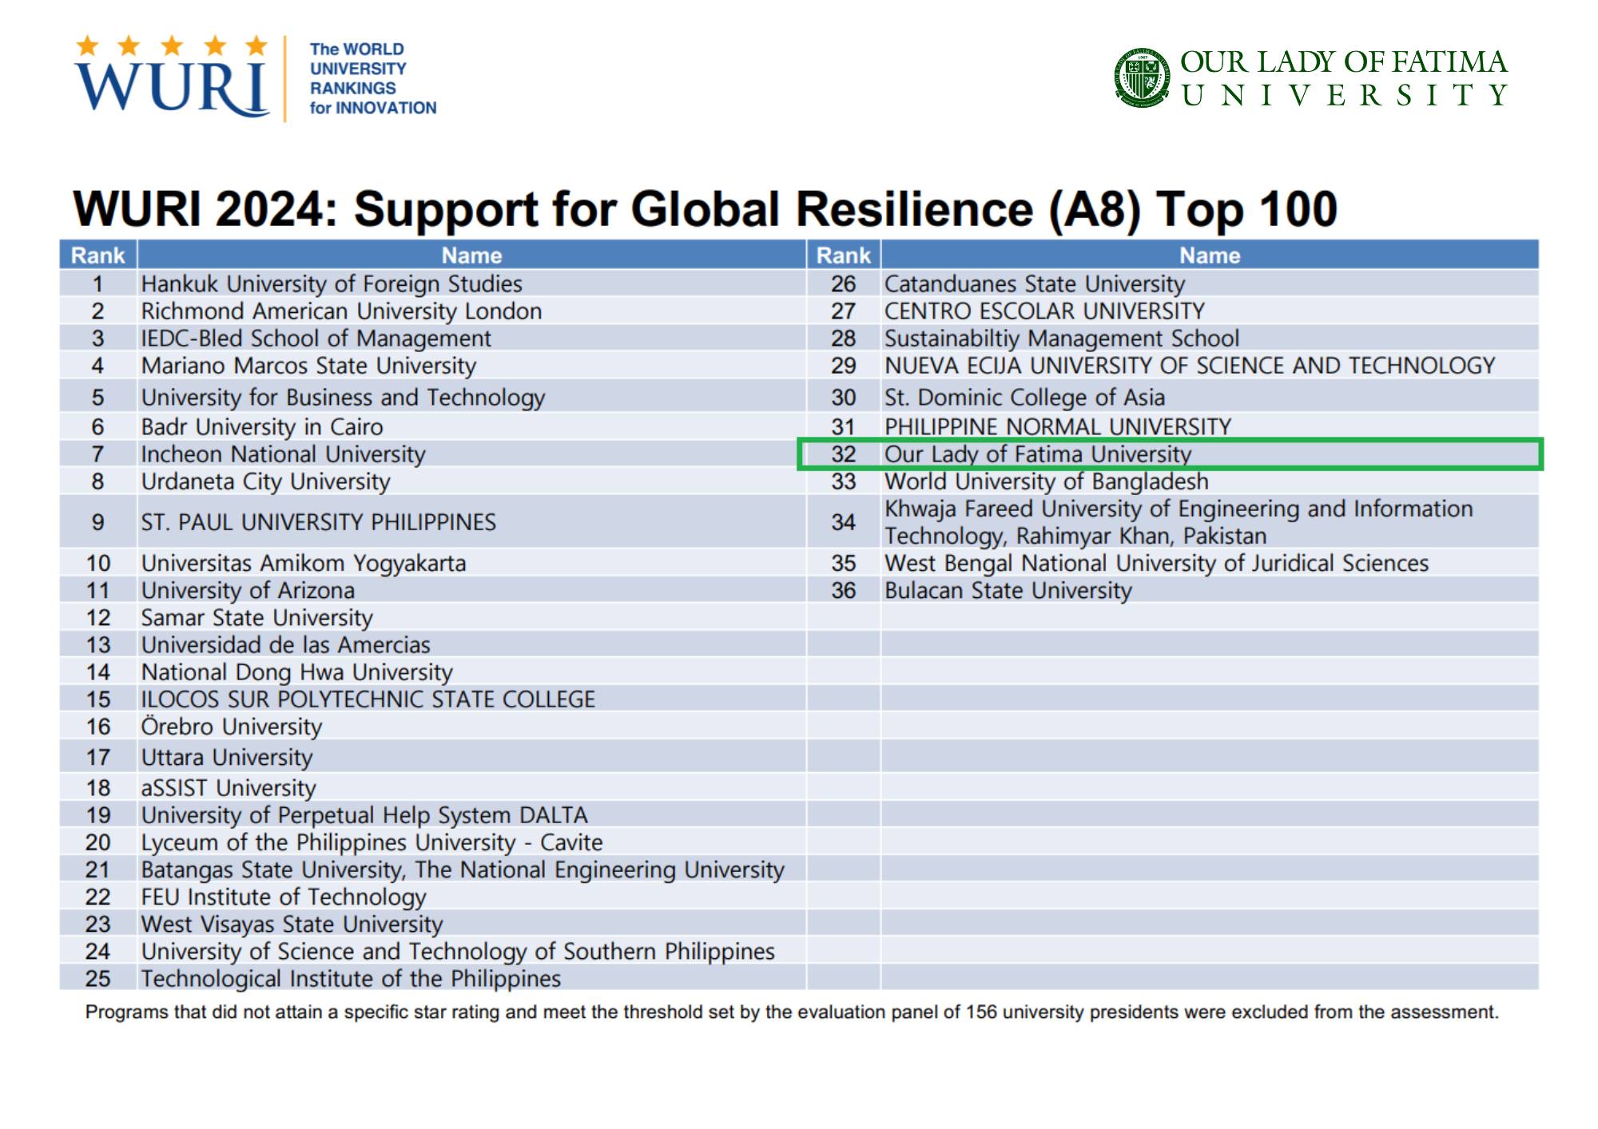
Task: Select 'Incheon National University'
Action: pyautogui.click(x=283, y=454)
